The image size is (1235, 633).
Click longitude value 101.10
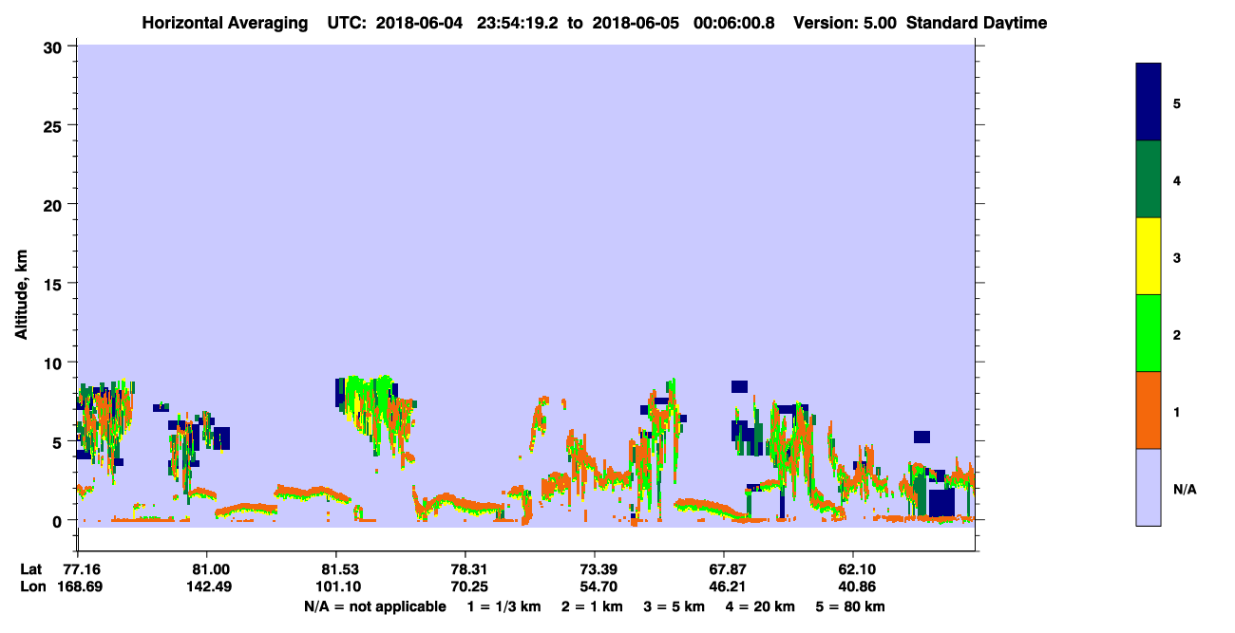click(340, 586)
